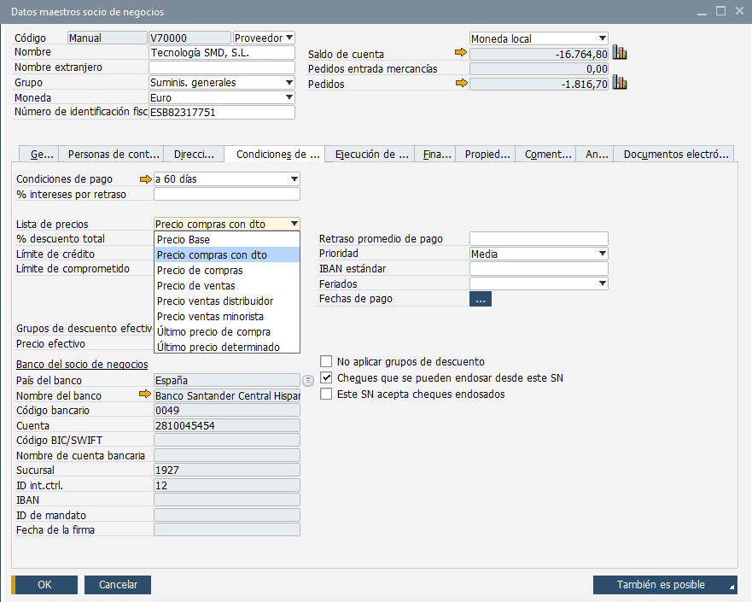This screenshot has width=752, height=602.
Task: Click the orange link arrow beside Pedidos
Action: (x=462, y=84)
